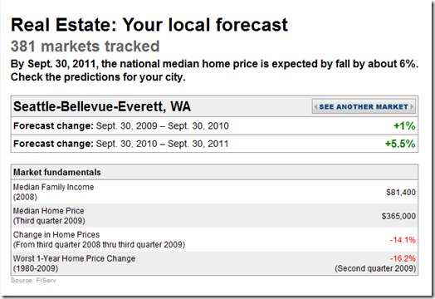Screen dimensions: 435x299
Task: Select the 2009–2010 Forecast change row
Action: point(214,125)
